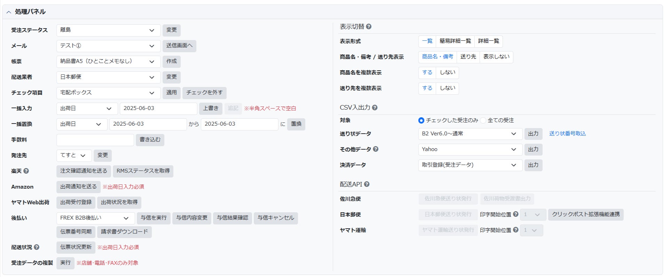Set 送り先を複数表示 to しない

448,88
